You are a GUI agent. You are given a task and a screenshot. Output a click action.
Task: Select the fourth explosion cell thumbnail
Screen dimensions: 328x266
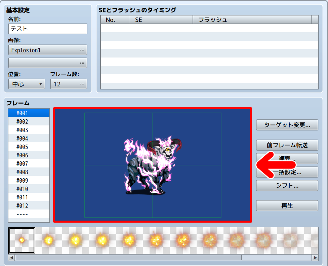point(102,240)
